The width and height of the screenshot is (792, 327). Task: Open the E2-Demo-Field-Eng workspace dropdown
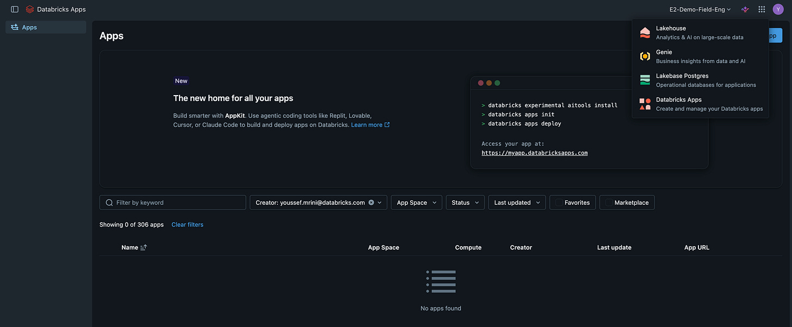[700, 9]
